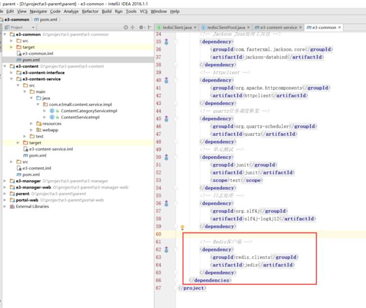
Task: Close the JedisClient.java tab
Action: (195, 28)
